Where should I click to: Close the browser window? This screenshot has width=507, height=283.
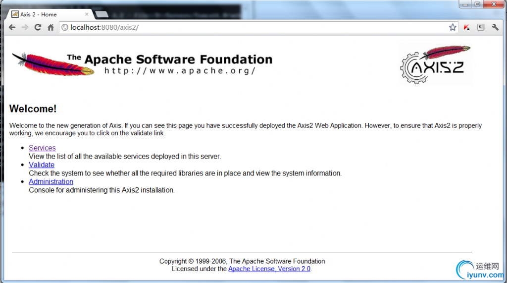(494, 4)
